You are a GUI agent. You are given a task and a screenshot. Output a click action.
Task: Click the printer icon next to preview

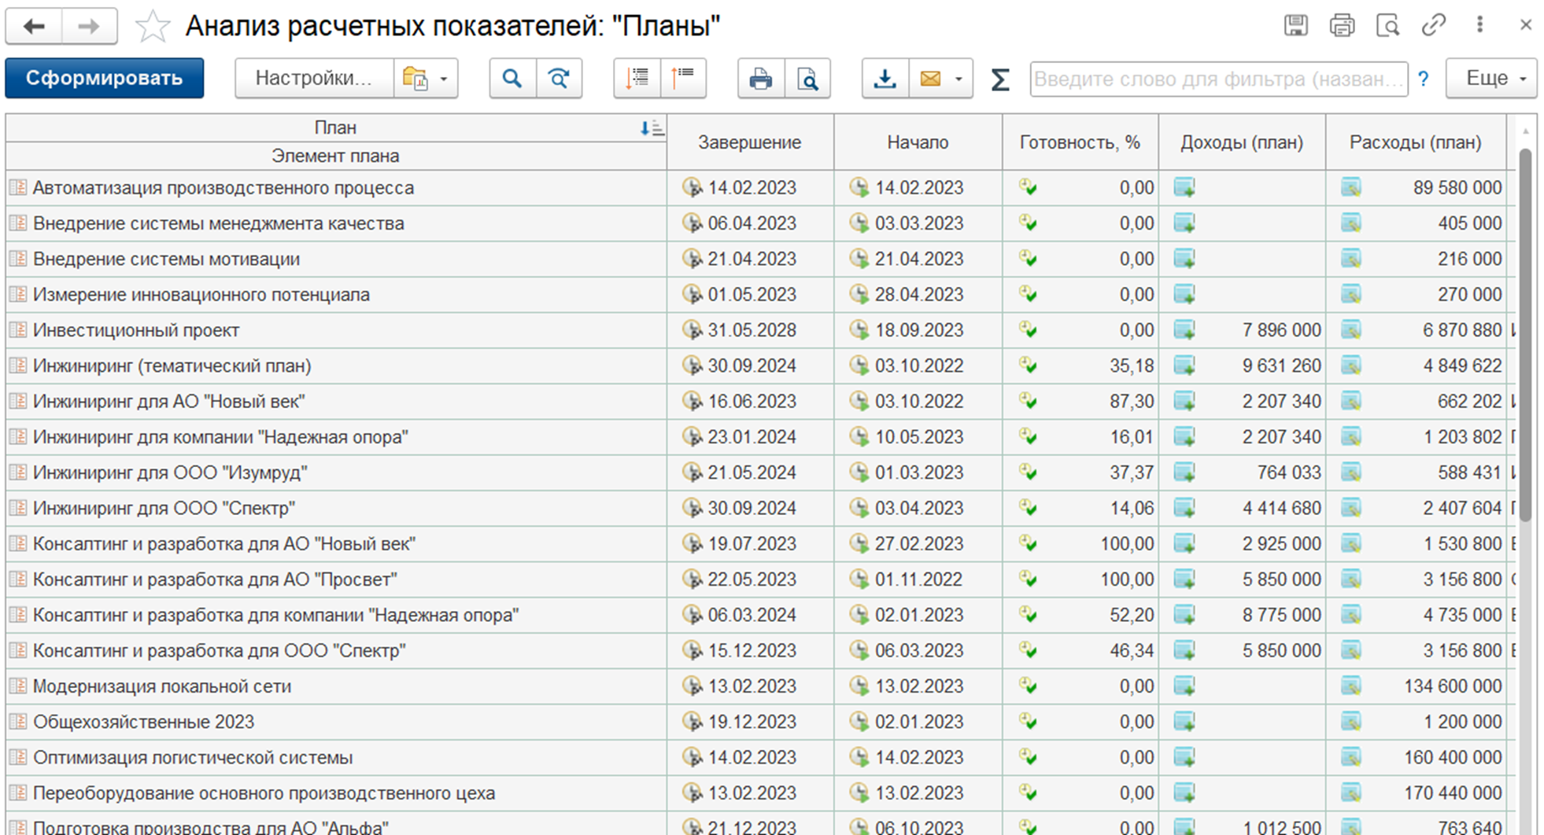coord(760,79)
